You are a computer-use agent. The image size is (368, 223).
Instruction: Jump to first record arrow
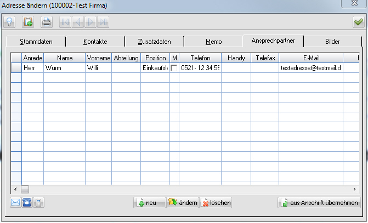[65, 22]
